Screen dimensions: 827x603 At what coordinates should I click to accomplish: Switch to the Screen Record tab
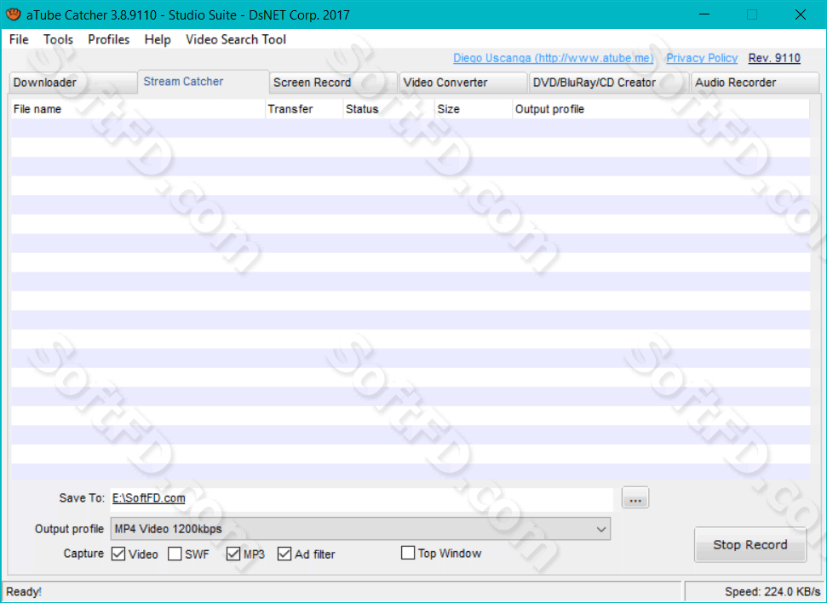[333, 83]
